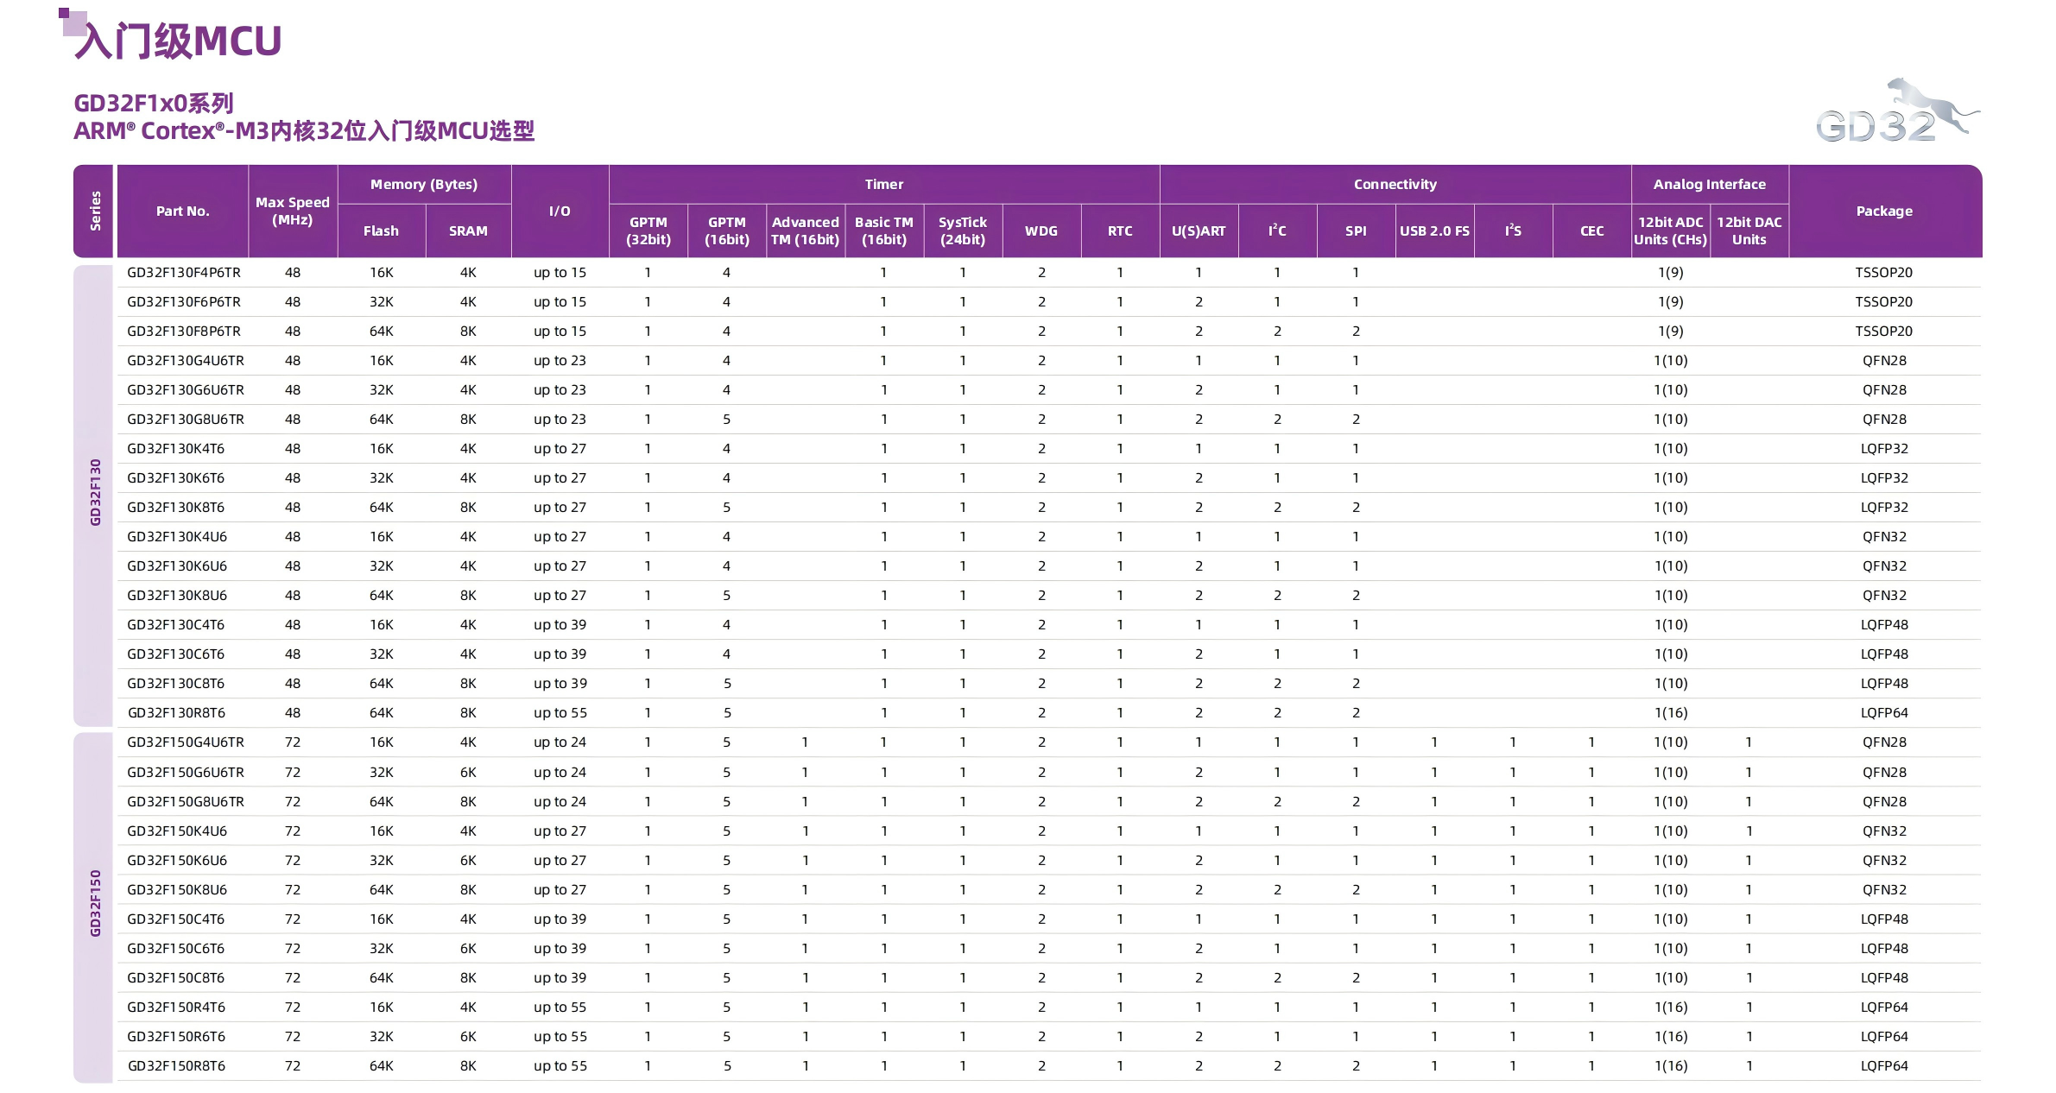Click the Package column header
The image size is (2056, 1093).
[1884, 212]
